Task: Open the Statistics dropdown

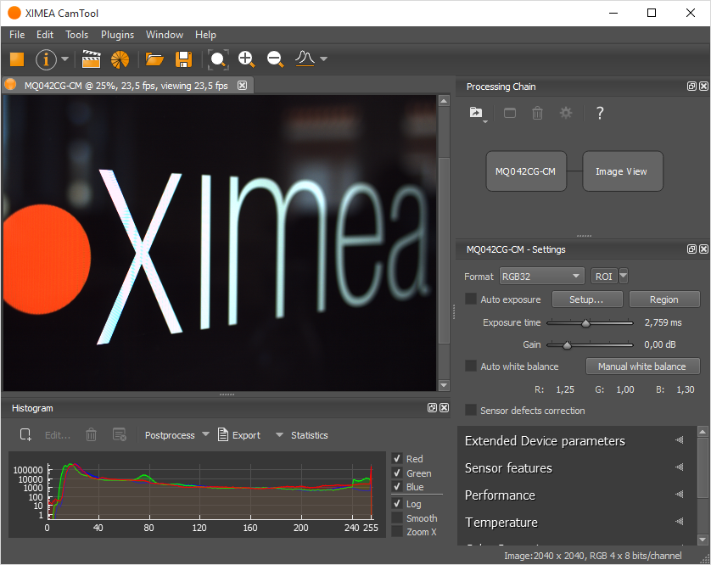Action: coord(302,435)
